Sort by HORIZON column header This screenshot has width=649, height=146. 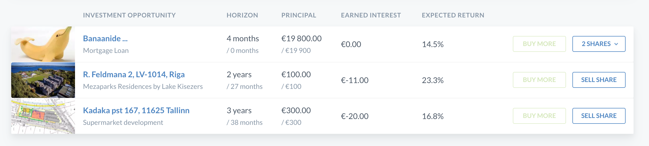242,15
